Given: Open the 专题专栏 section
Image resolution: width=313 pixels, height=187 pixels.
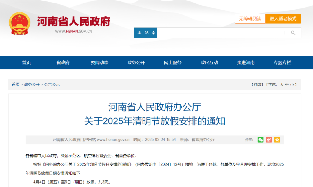Looking at the screenshot, I should 282,62.
